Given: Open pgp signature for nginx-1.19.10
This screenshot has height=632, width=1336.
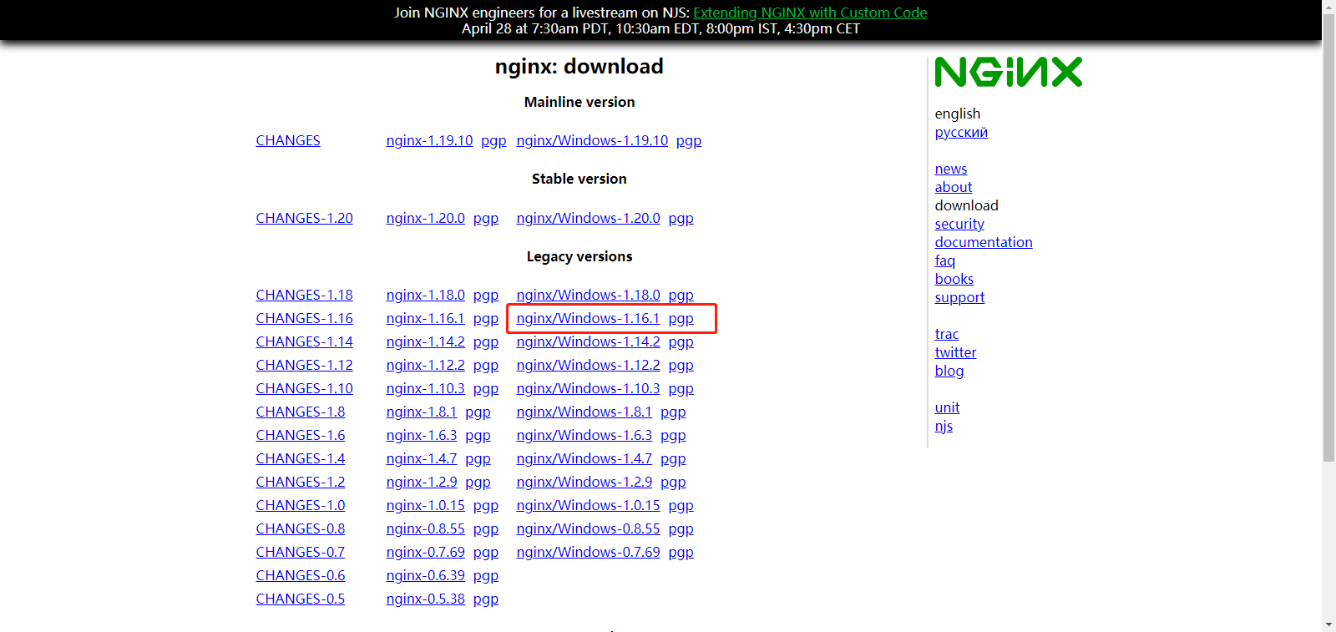Looking at the screenshot, I should pos(493,140).
